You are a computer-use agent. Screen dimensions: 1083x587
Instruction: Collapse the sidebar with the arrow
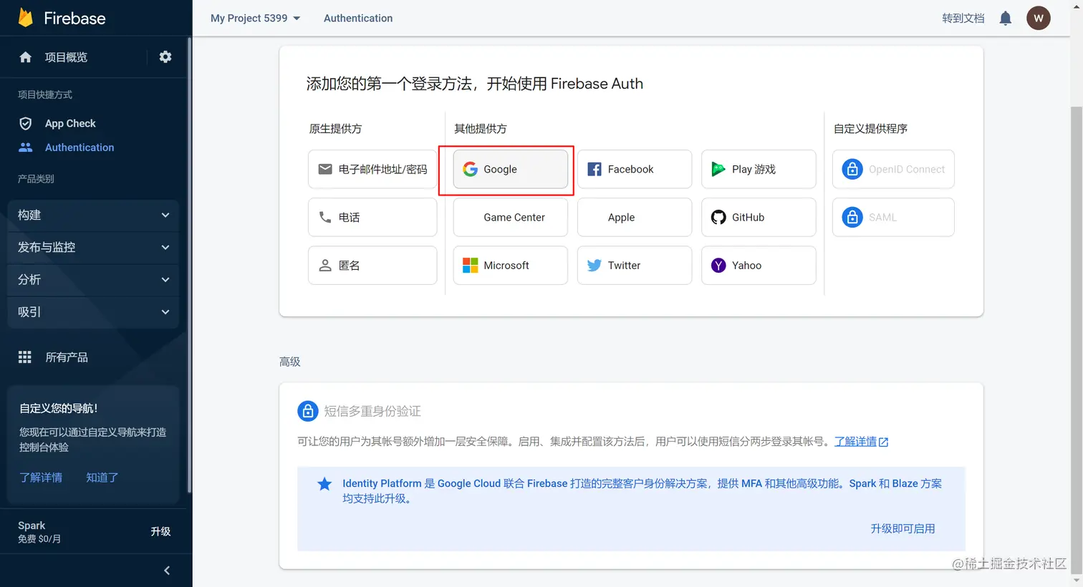click(167, 571)
